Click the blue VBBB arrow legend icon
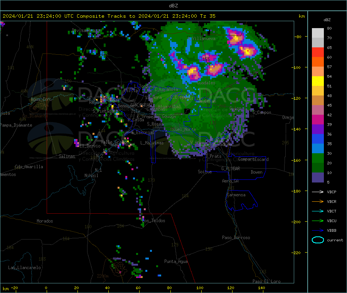 click(318, 230)
